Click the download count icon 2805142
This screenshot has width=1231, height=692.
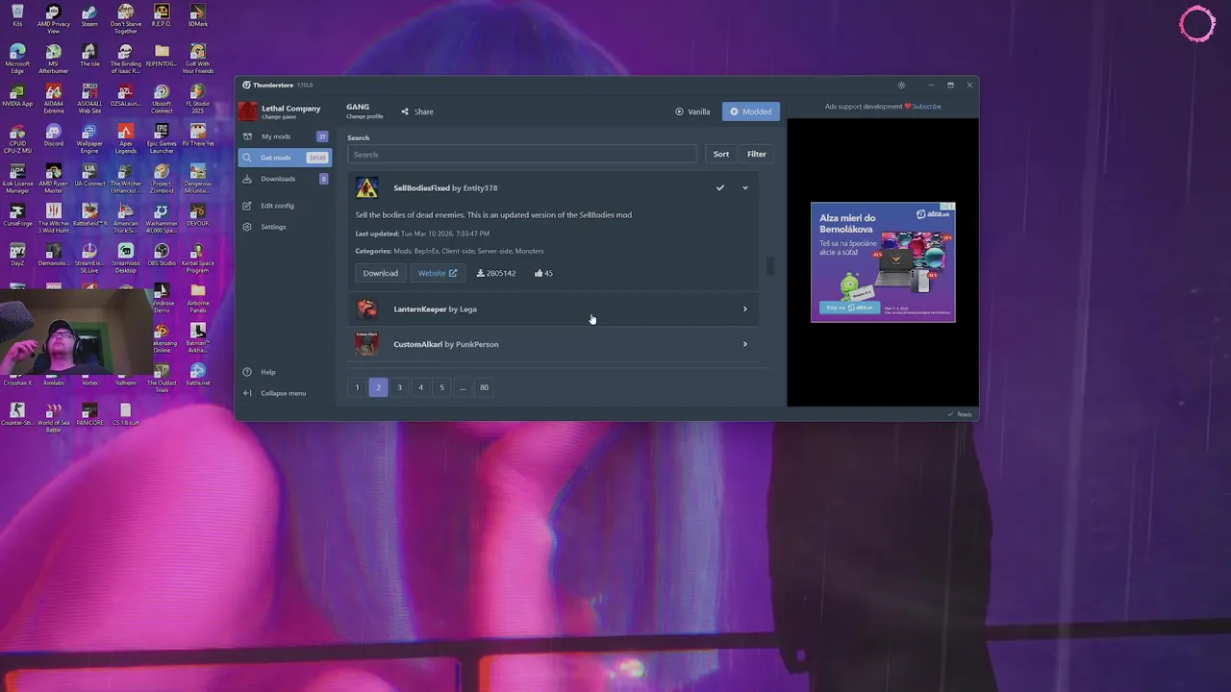point(481,273)
